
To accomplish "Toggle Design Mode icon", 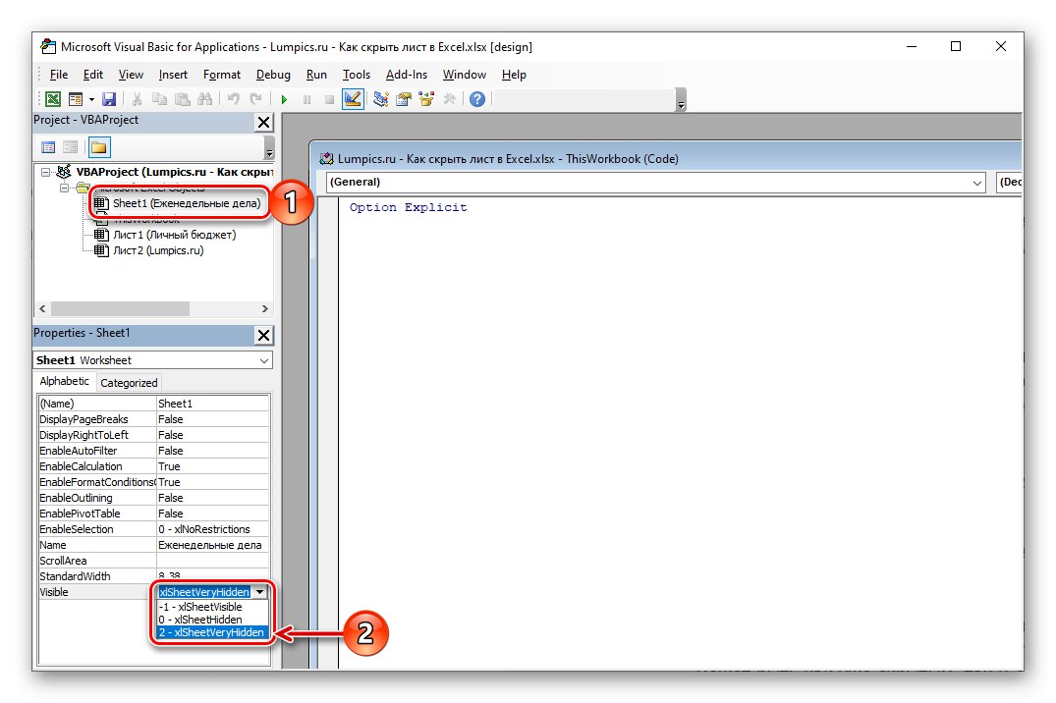I will (353, 100).
